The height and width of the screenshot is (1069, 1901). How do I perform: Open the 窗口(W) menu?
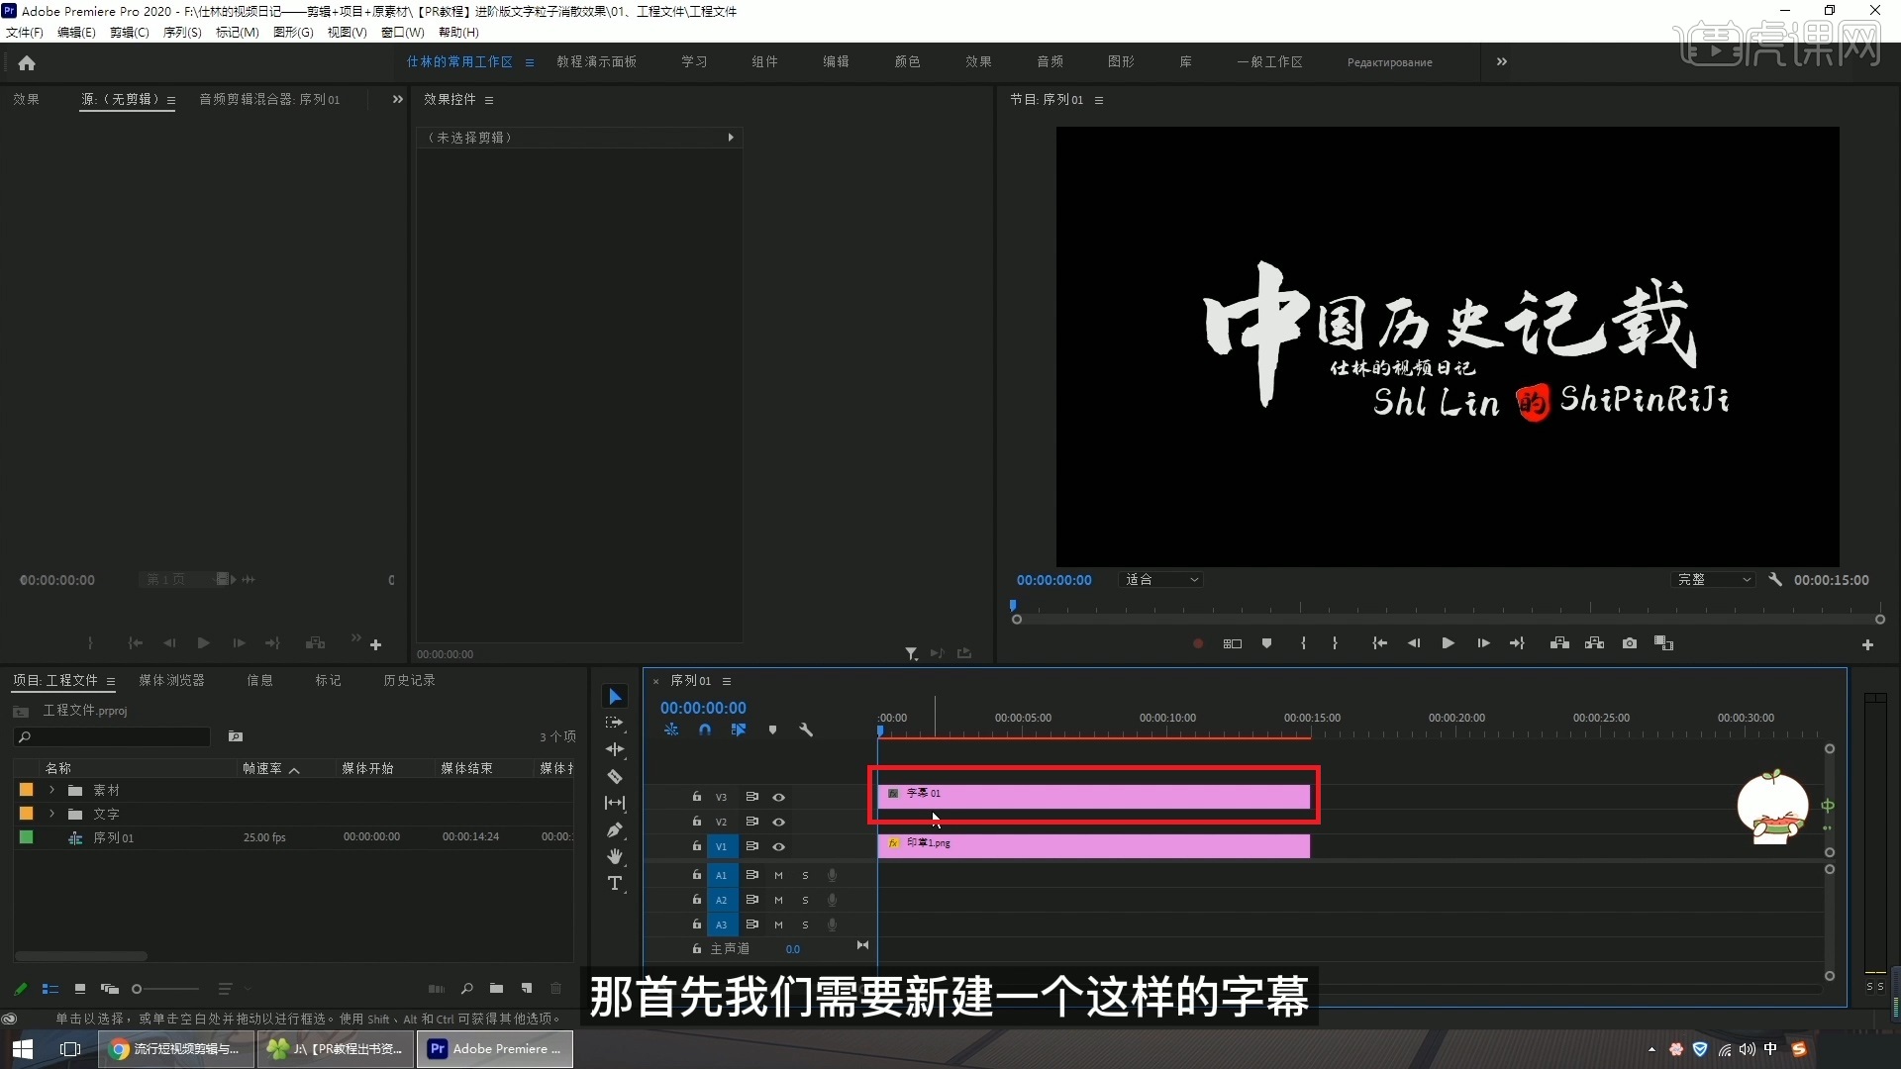coord(402,33)
